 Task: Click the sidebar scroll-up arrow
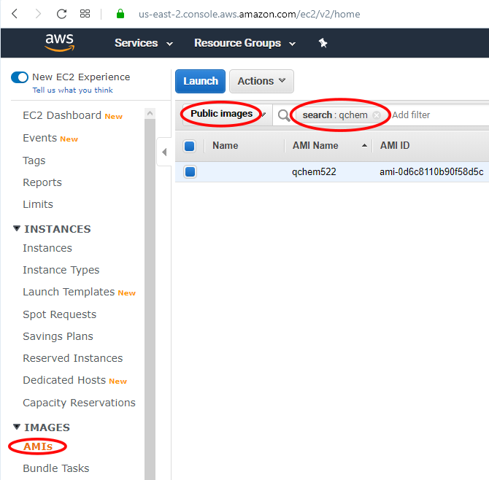150,113
